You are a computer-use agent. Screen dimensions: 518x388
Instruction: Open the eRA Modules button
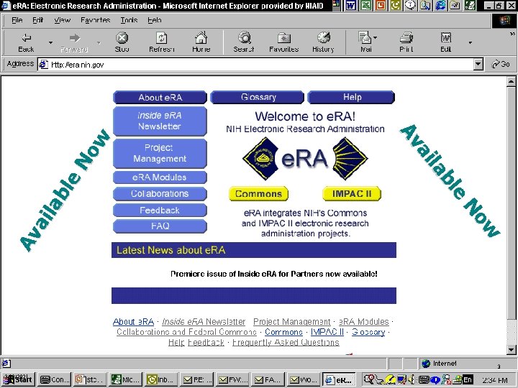pos(160,177)
